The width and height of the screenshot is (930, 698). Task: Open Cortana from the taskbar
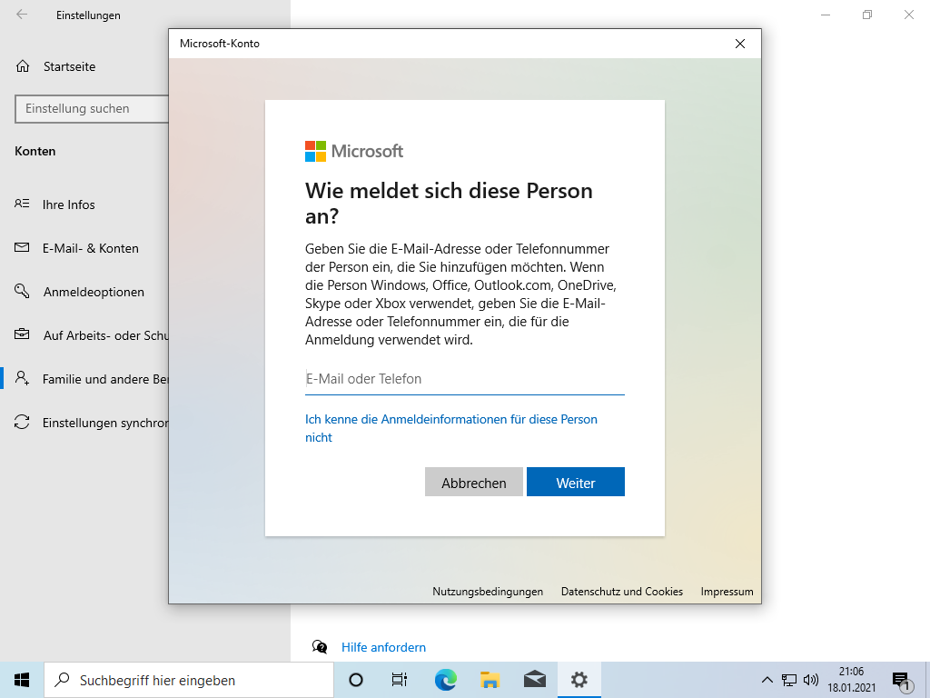pos(356,680)
